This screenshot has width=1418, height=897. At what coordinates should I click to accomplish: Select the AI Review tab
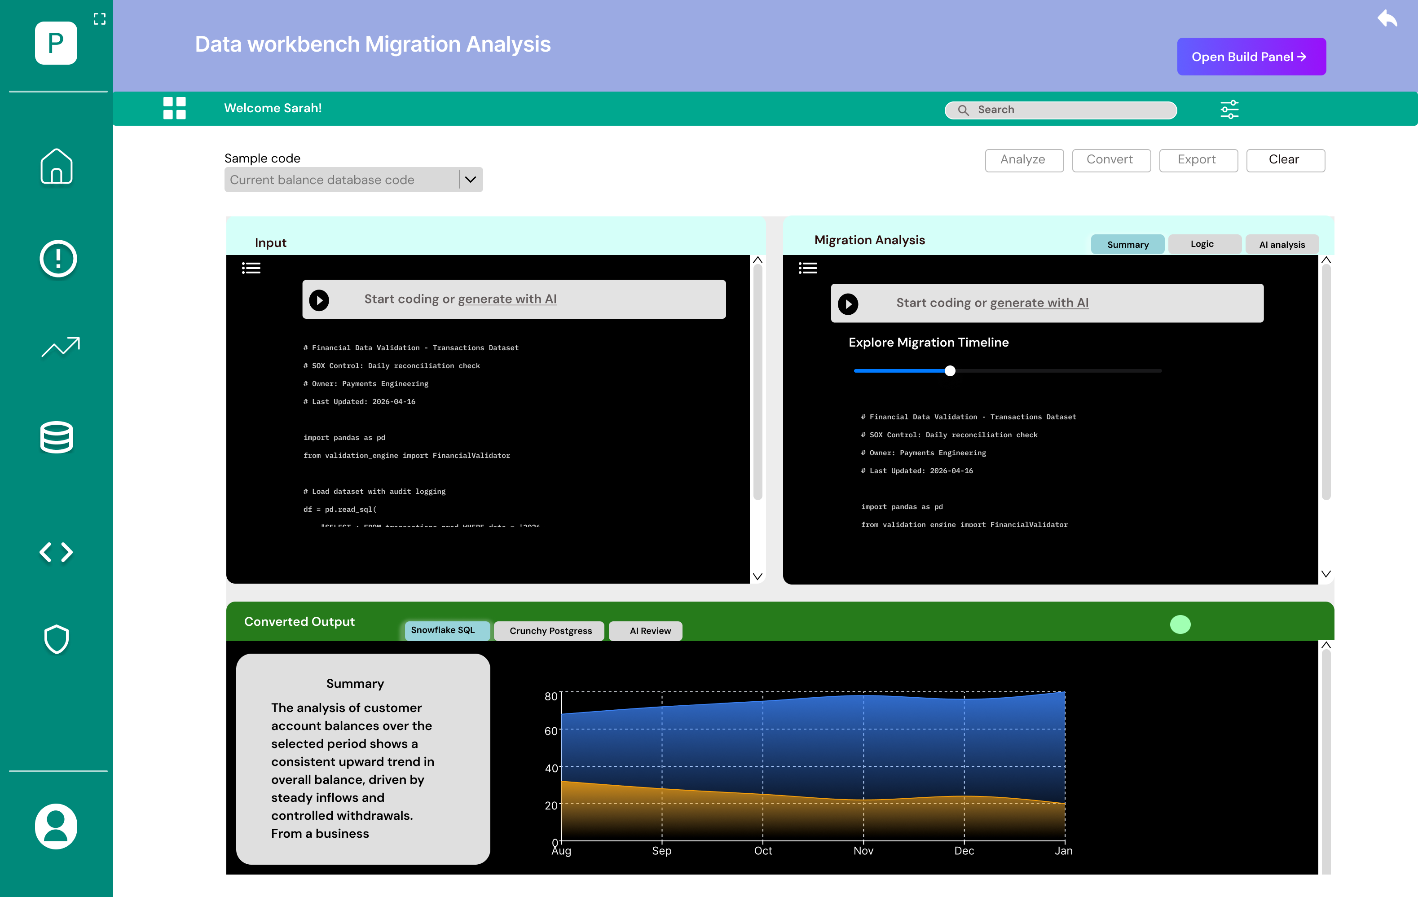[x=645, y=631]
